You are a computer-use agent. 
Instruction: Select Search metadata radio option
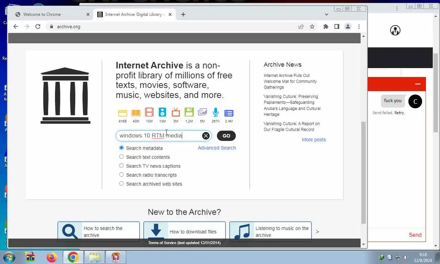pyautogui.click(x=121, y=148)
